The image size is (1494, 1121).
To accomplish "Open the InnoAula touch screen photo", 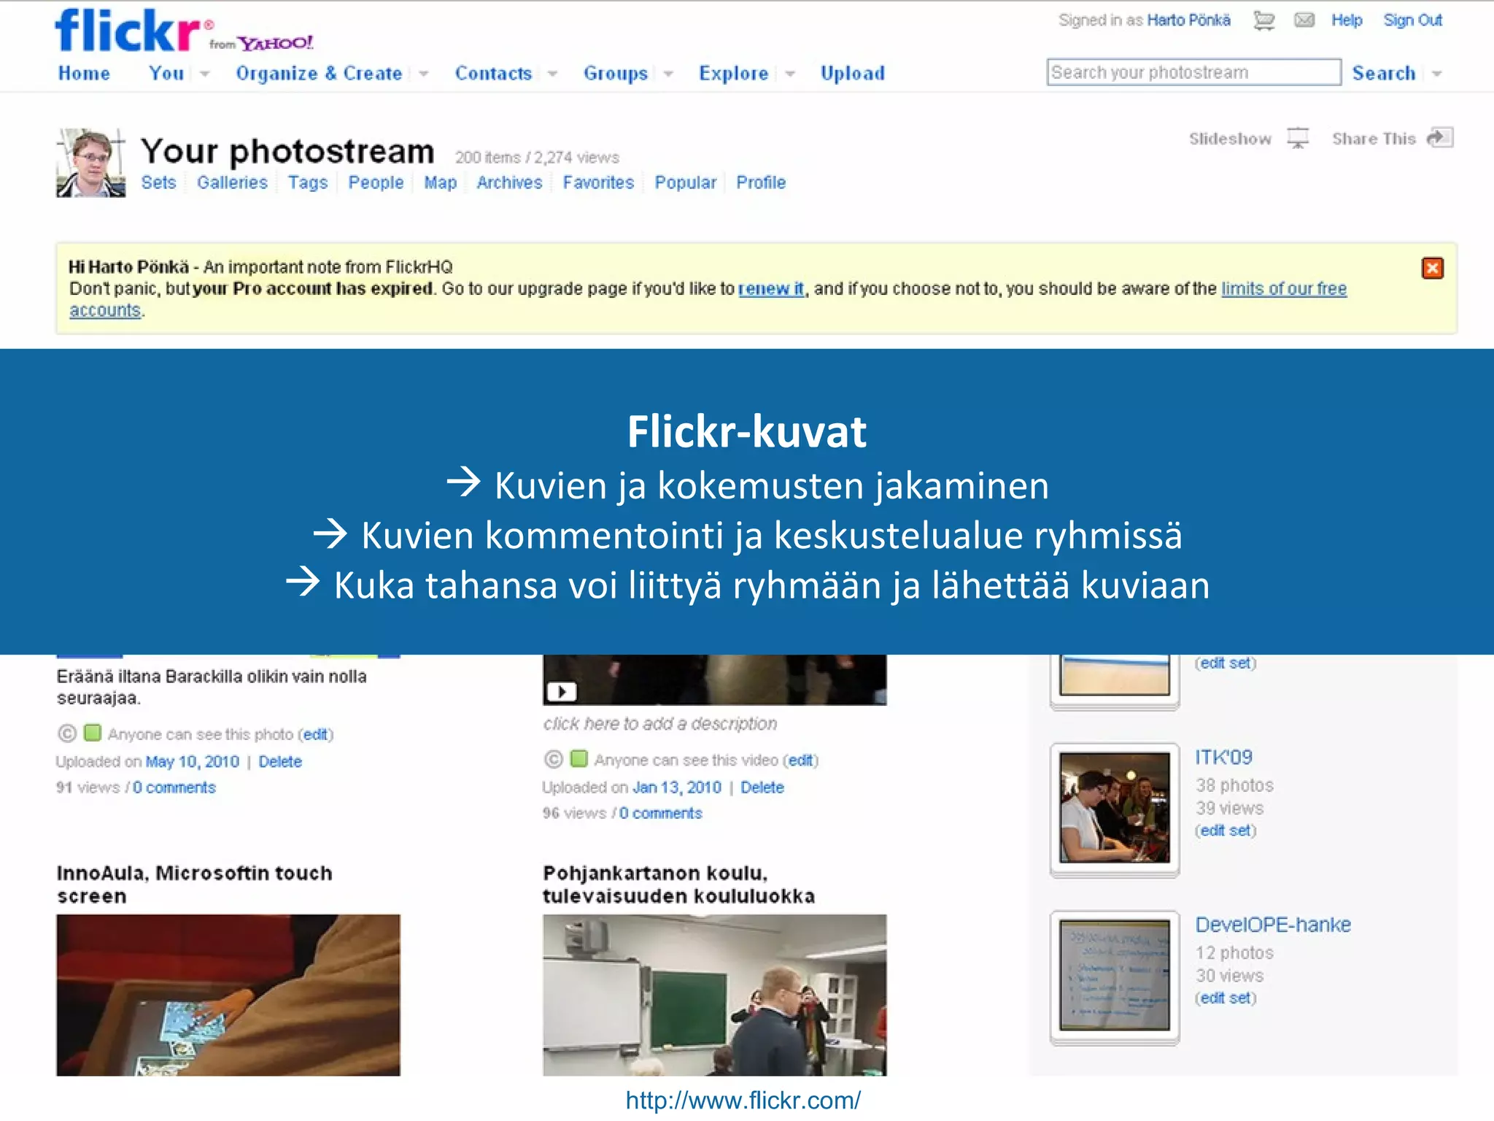I will 228,995.
